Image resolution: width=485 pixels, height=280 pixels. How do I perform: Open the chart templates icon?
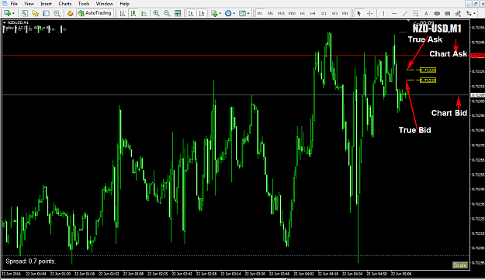tap(242, 13)
